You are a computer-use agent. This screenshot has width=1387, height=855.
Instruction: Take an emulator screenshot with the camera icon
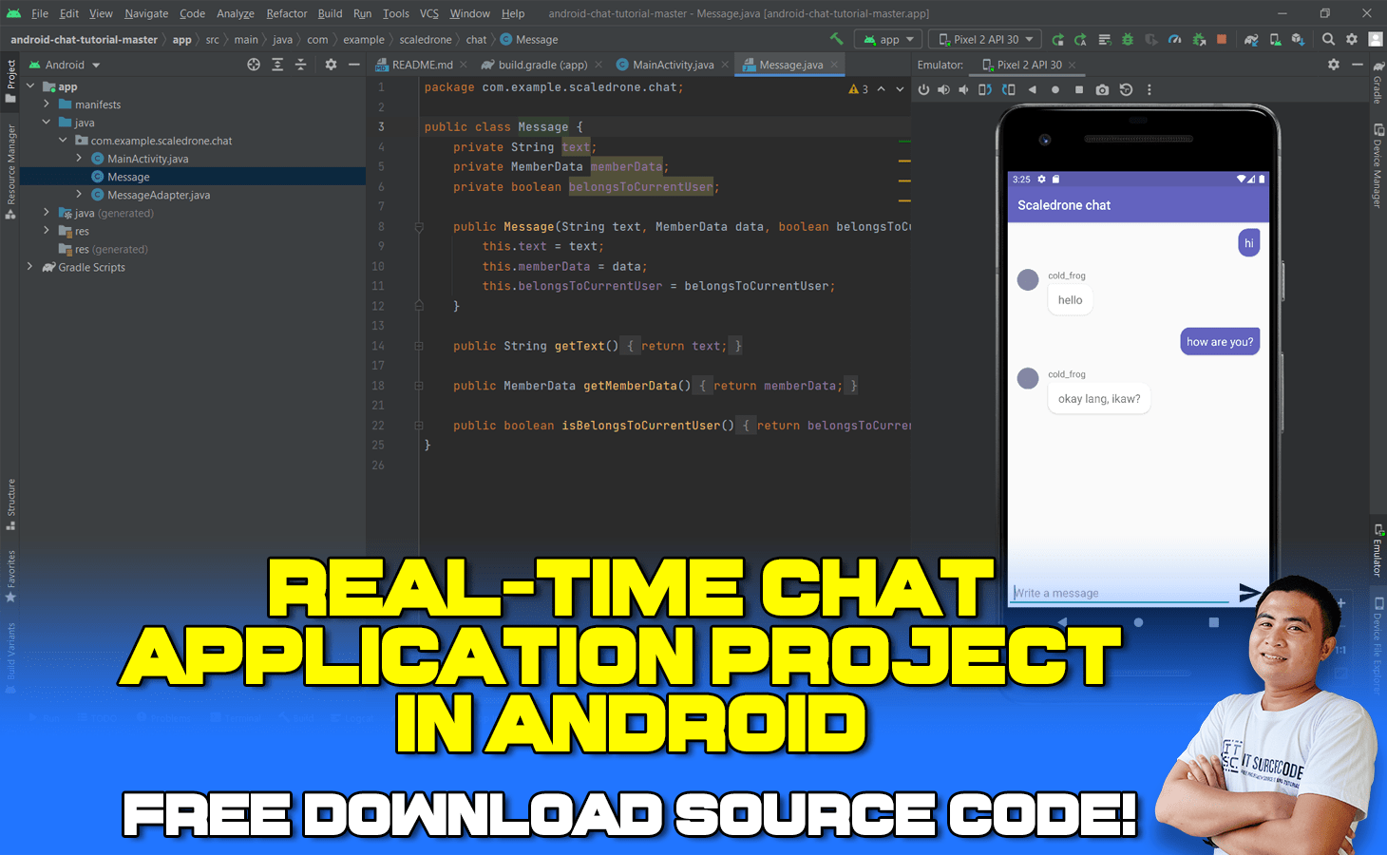pyautogui.click(x=1102, y=88)
